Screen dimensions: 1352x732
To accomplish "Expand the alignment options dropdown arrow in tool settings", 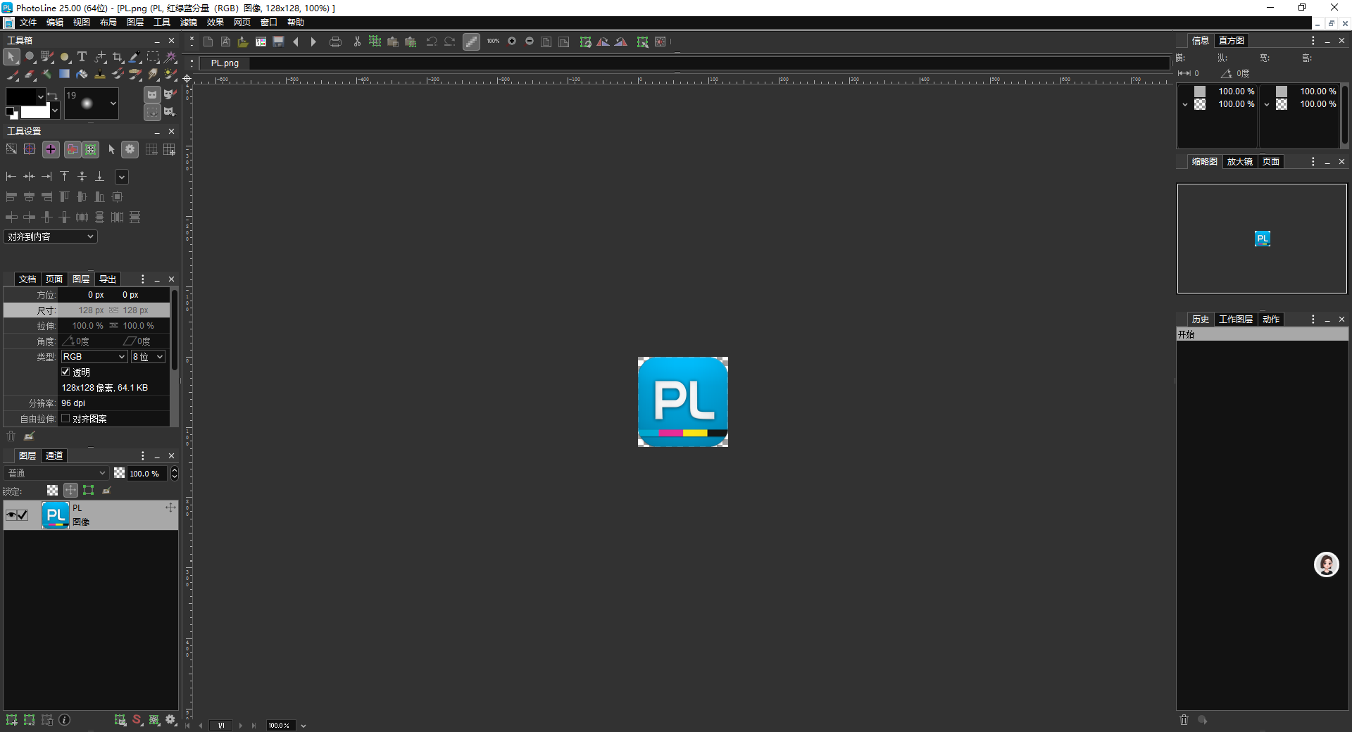I will coord(122,177).
